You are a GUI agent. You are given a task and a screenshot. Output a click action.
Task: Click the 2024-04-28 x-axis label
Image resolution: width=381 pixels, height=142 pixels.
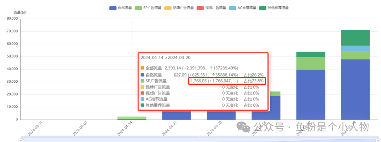(214, 129)
